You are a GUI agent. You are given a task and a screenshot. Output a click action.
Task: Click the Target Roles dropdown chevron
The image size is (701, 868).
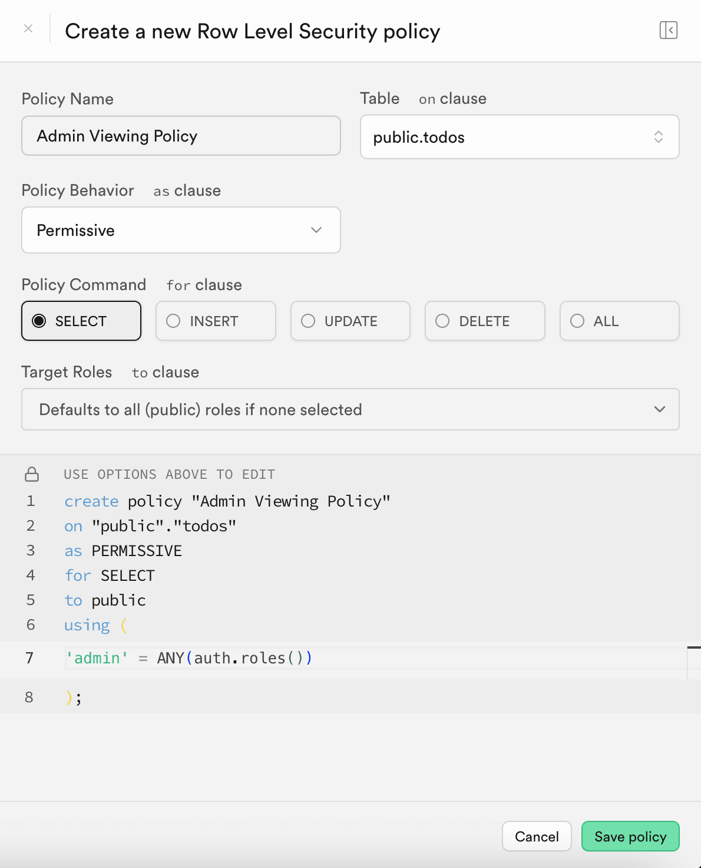pos(660,409)
